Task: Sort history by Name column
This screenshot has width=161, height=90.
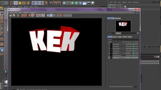Action: coord(110,42)
